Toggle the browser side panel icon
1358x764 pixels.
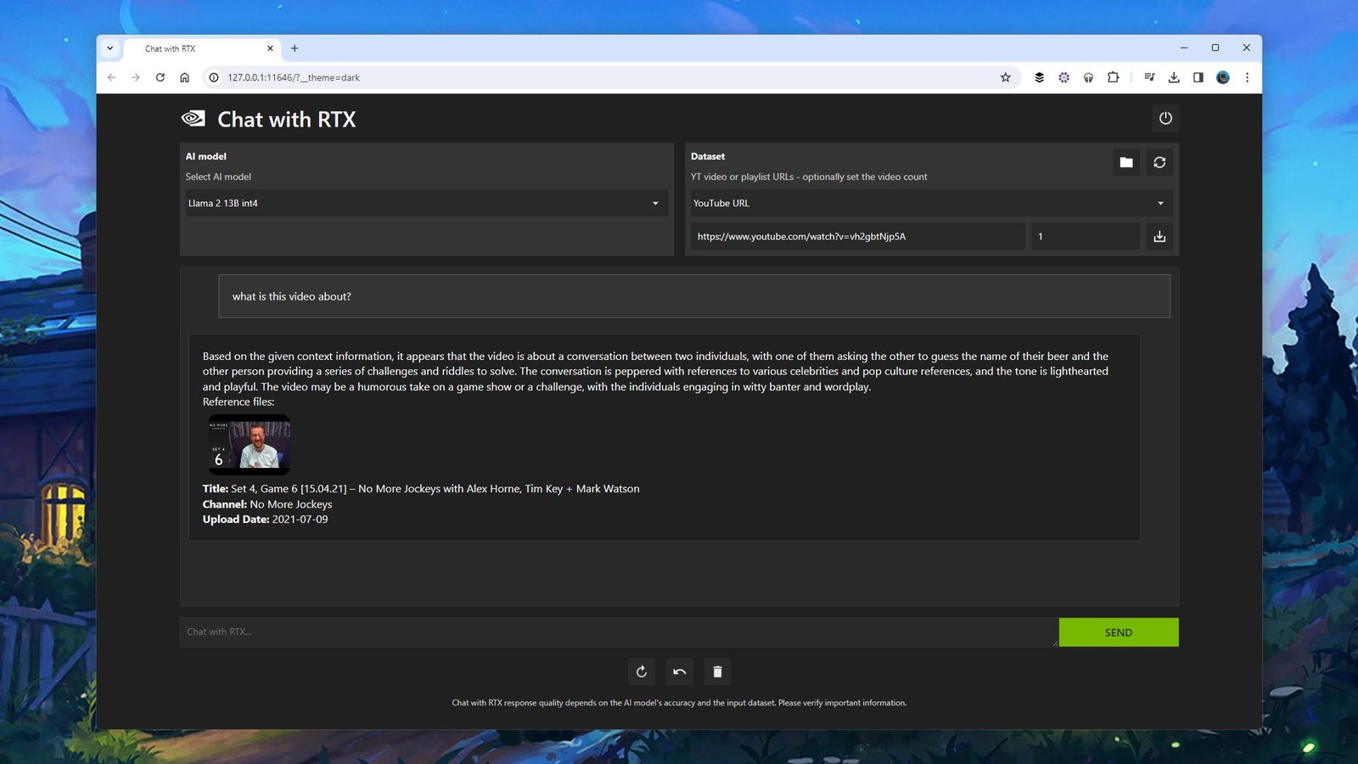1198,77
